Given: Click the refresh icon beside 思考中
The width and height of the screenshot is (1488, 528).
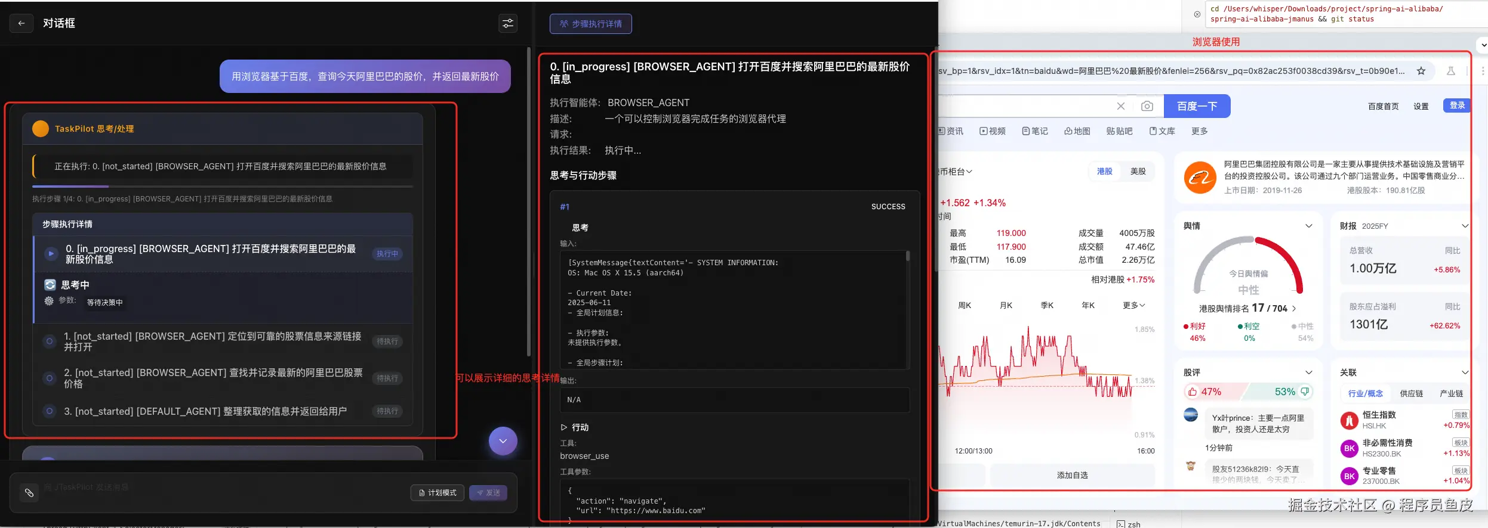Looking at the screenshot, I should click(x=50, y=285).
